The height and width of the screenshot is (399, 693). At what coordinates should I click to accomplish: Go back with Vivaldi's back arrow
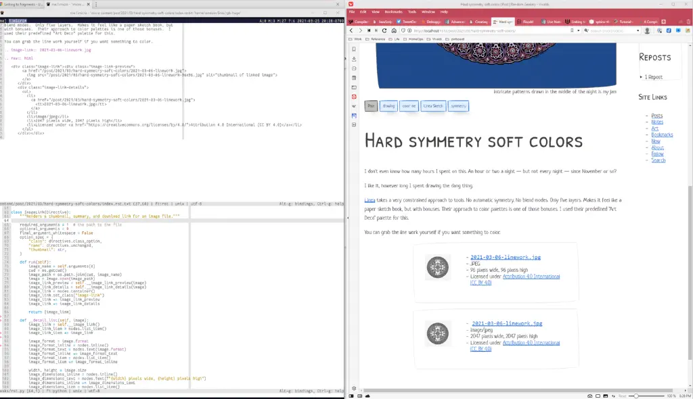[351, 30]
